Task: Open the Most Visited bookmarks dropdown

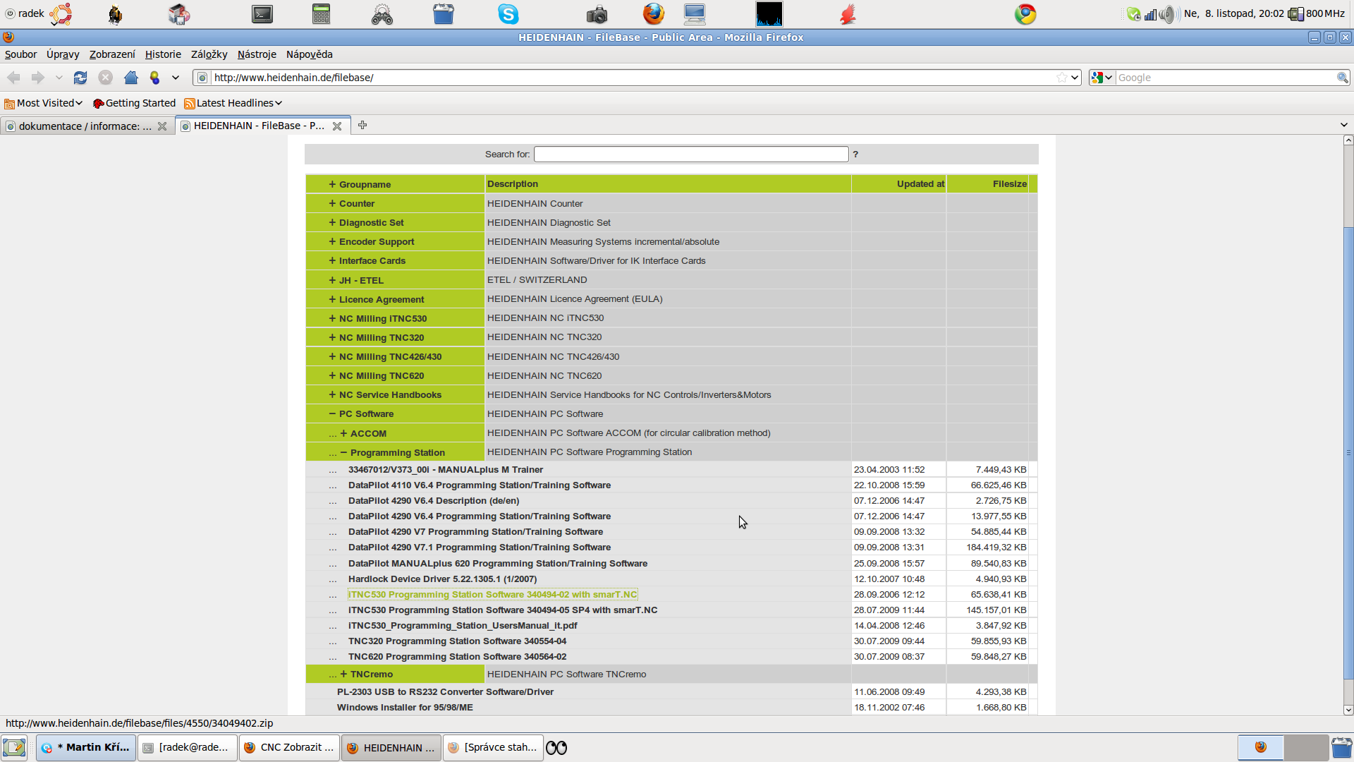Action: point(44,103)
